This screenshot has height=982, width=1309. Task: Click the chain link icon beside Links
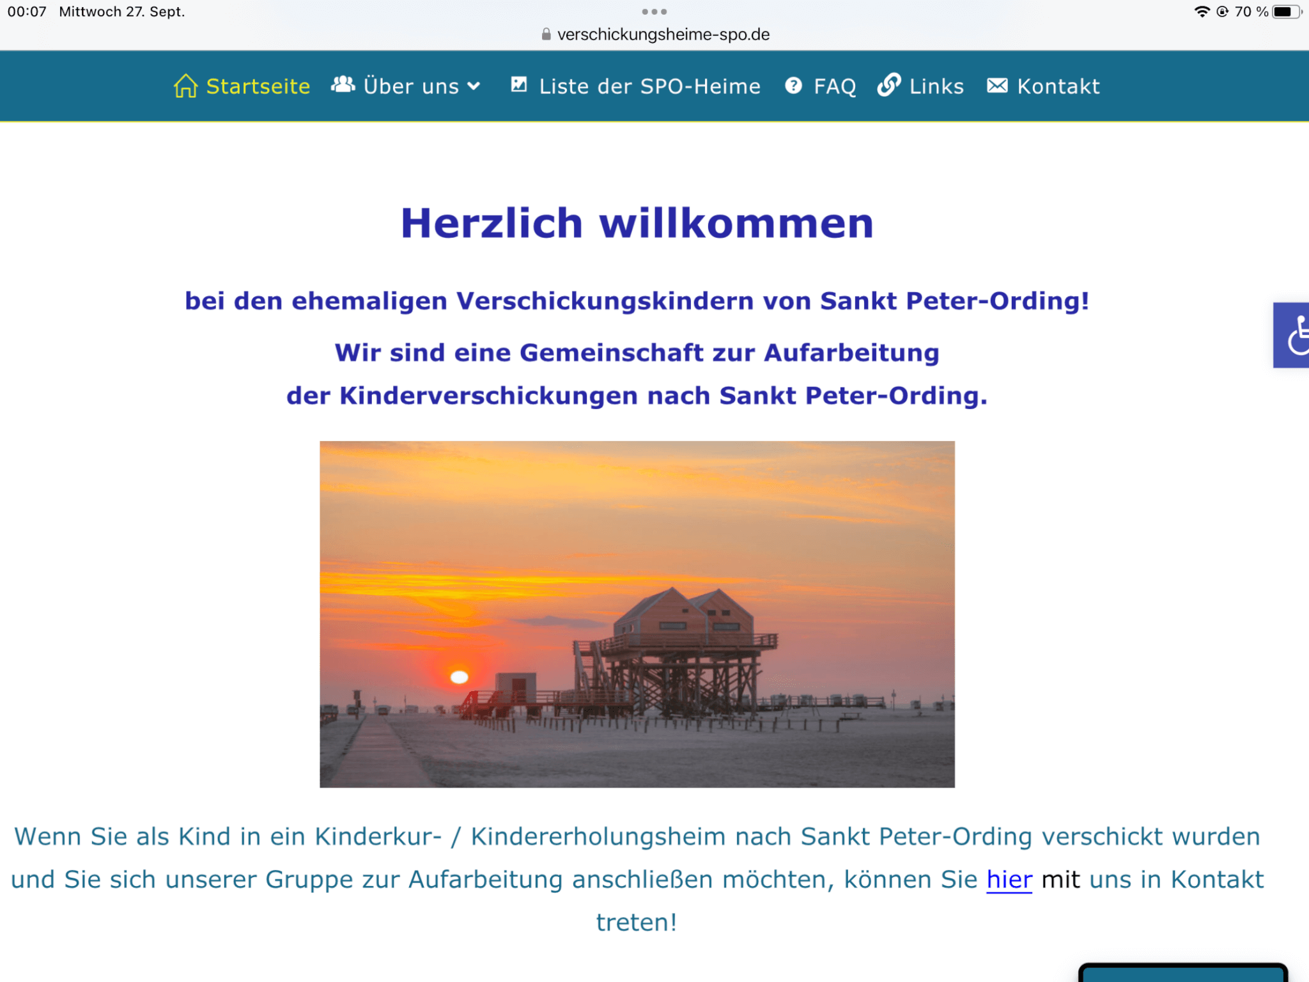889,84
